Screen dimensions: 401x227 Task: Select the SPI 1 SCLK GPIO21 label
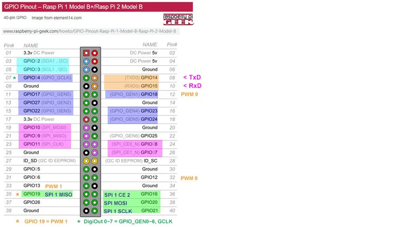coord(132,211)
